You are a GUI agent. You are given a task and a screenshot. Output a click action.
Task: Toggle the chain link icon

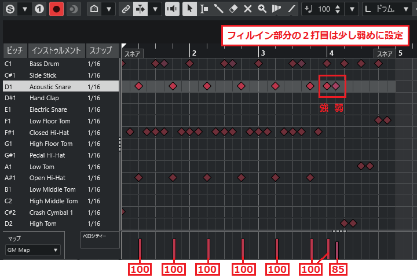coord(126,9)
